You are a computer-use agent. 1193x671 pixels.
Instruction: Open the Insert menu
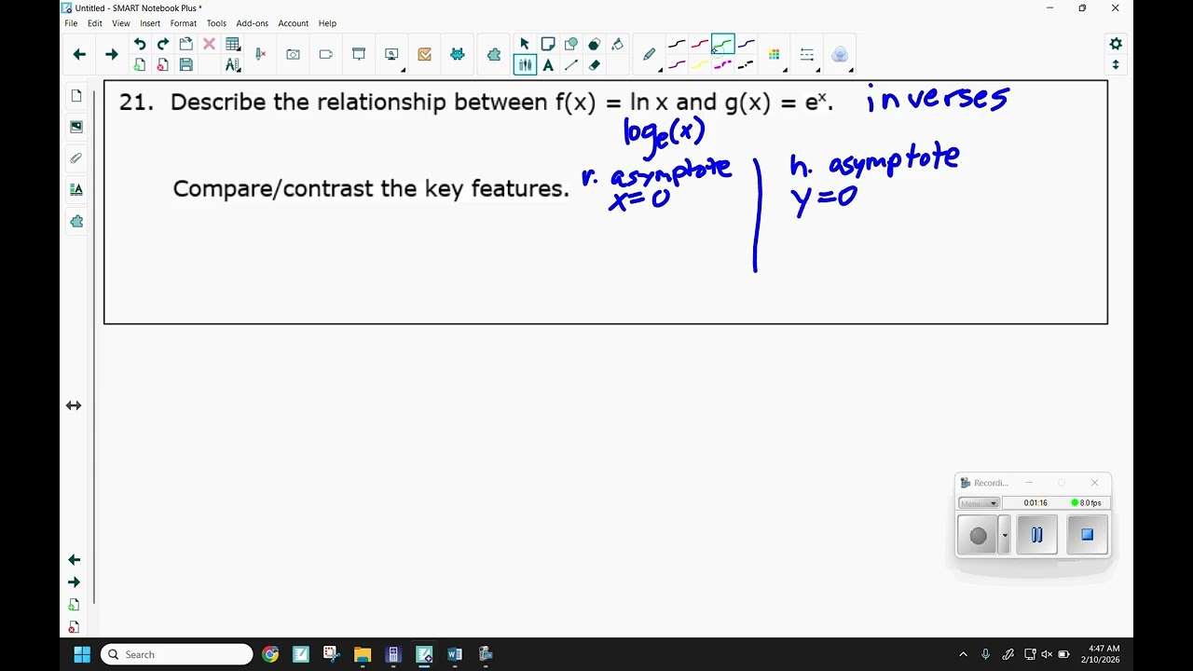pos(150,23)
